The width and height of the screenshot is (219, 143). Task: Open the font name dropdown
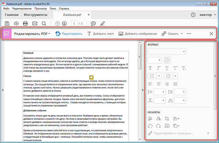(167, 52)
